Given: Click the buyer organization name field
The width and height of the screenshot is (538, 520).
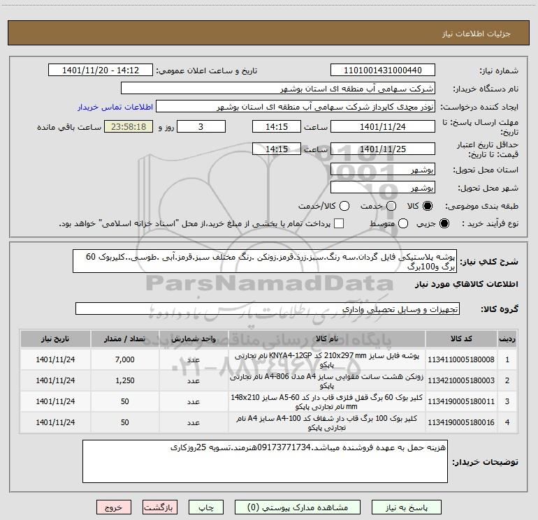Looking at the screenshot, I should (278, 89).
